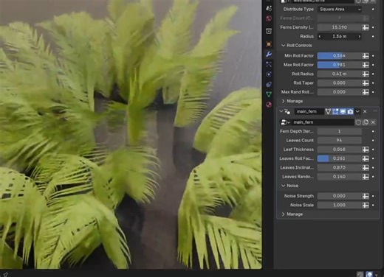
Task: Click the geometry nodes icon on main_fern modifier
Action: [x=287, y=111]
